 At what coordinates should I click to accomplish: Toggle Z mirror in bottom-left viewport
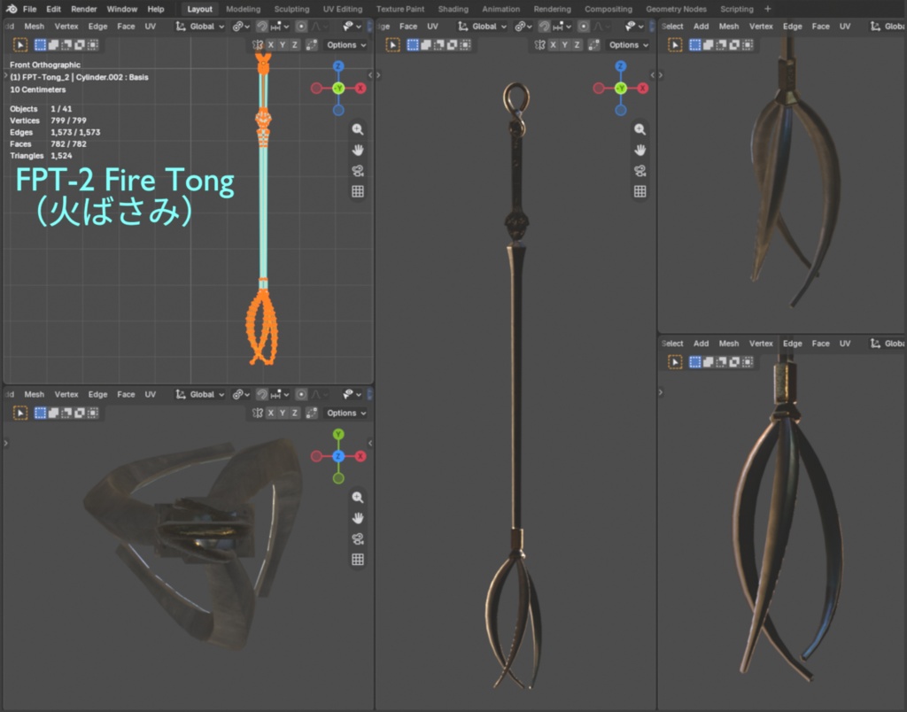[x=294, y=413]
